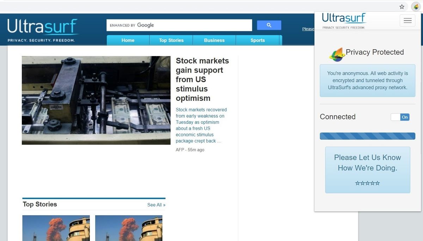Open the money printing press article thumbnail

tap(96, 100)
